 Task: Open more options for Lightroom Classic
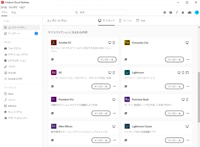tap(188, 140)
